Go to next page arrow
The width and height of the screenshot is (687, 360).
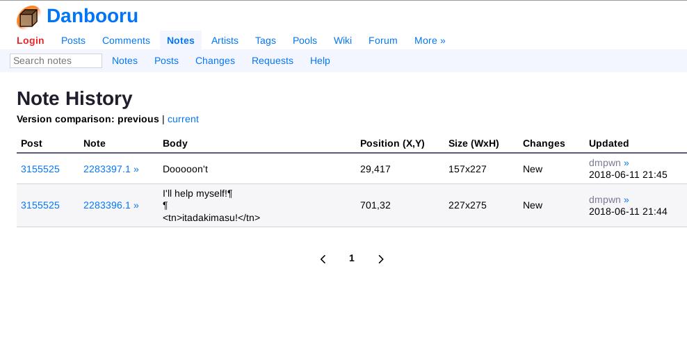381,259
